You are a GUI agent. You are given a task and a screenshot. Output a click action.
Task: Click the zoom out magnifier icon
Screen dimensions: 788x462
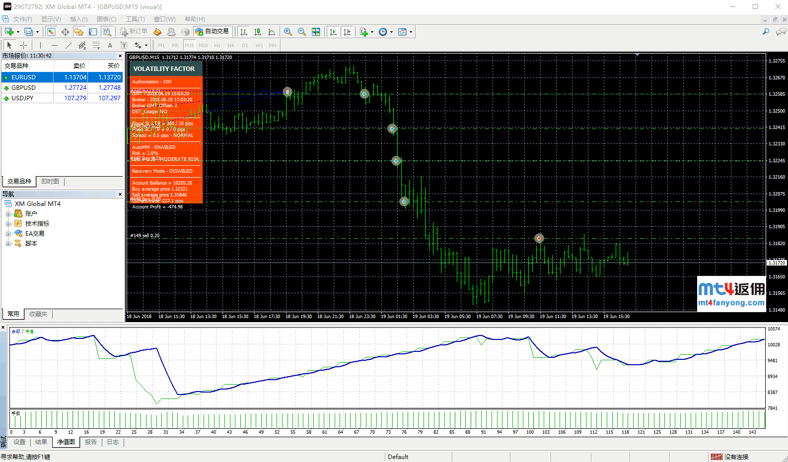[x=301, y=32]
